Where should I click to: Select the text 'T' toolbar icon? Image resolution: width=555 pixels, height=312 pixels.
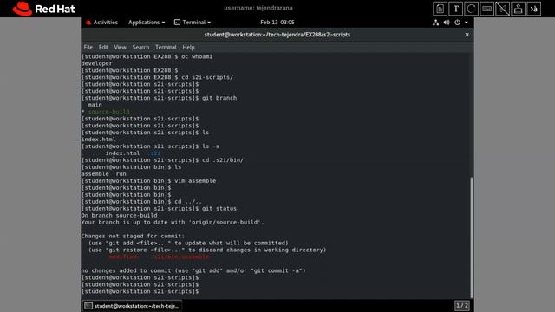click(456, 9)
